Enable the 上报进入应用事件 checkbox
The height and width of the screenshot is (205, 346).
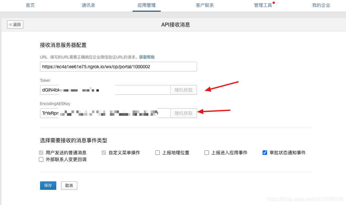coord(206,152)
